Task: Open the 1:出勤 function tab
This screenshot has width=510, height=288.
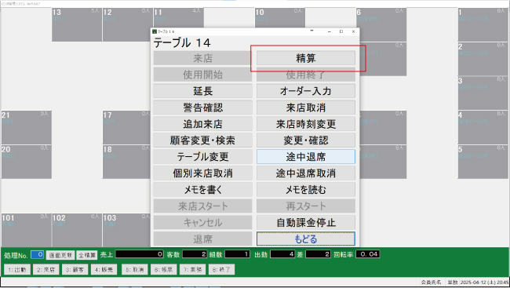Action: [17, 269]
